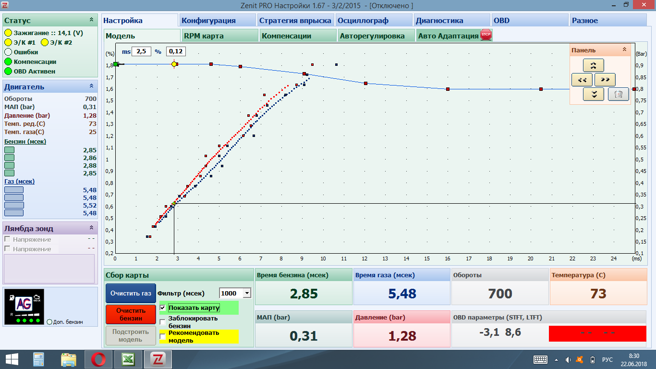Viewport: 656px width, 369px height.
Task: Click the % value field 0,12
Action: pos(176,51)
